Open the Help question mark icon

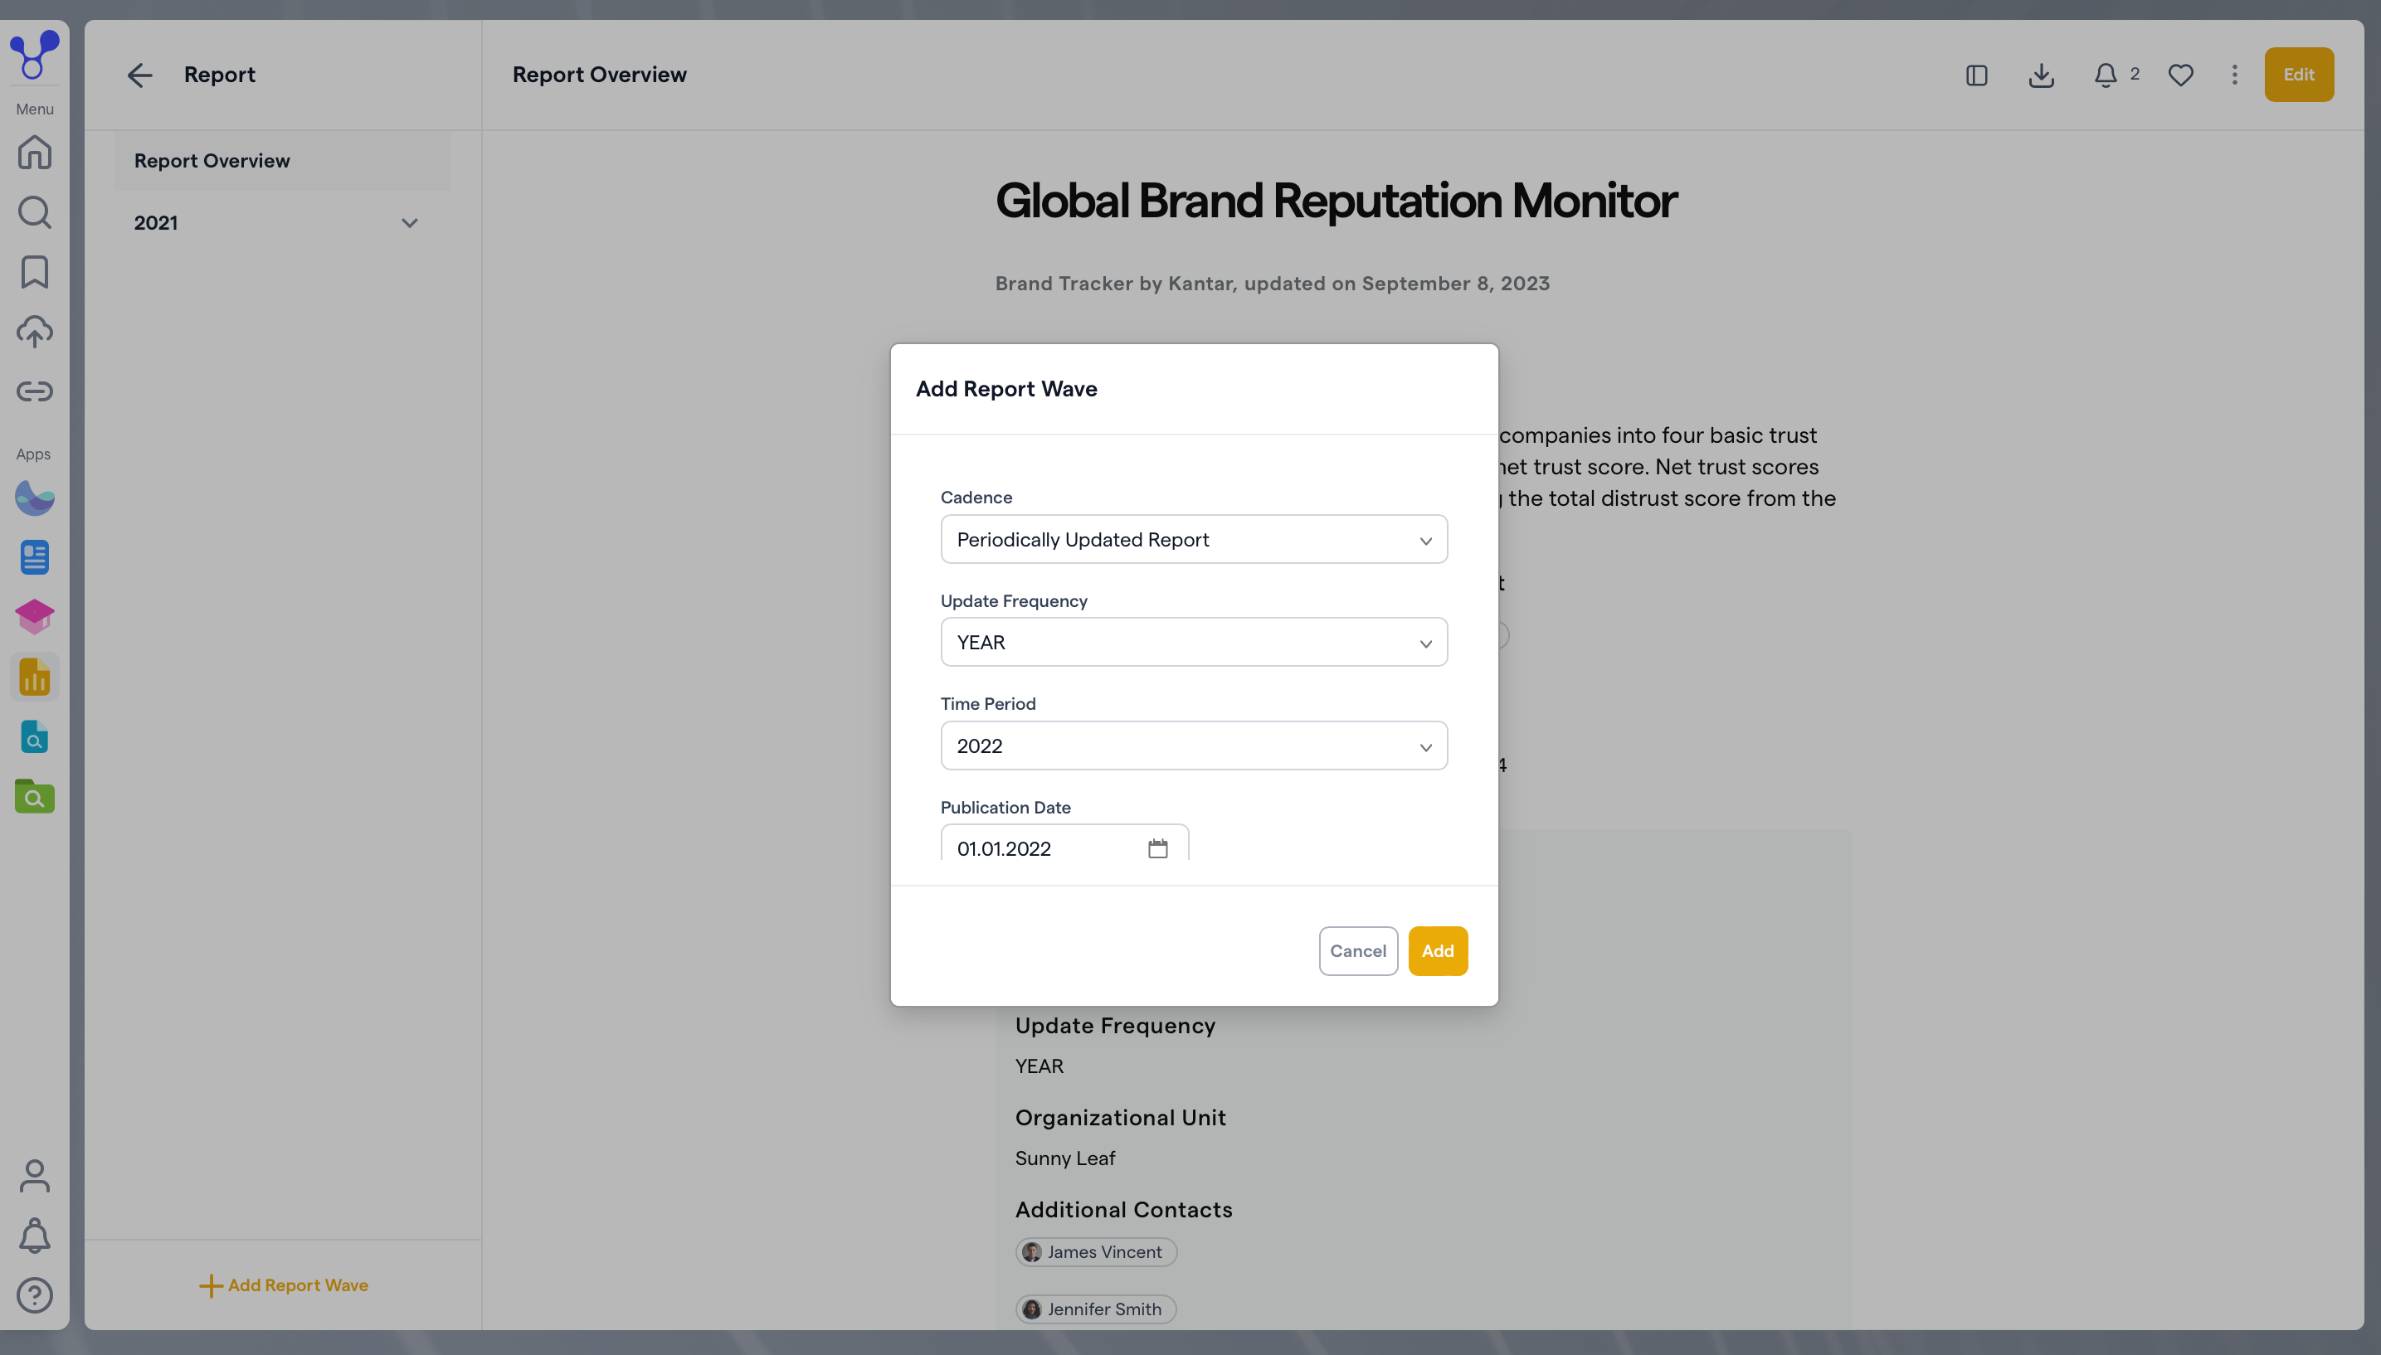(x=35, y=1295)
